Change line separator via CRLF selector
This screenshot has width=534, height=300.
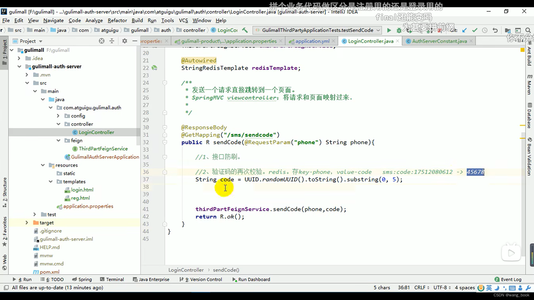[422, 287]
